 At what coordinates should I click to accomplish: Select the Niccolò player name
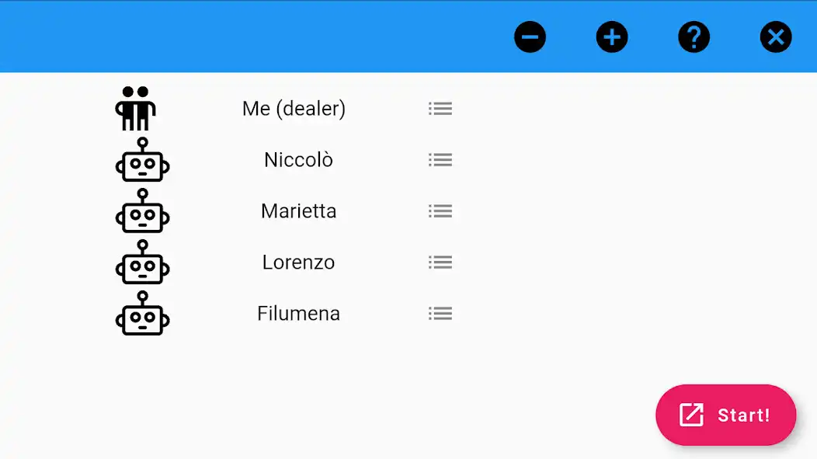pos(298,160)
